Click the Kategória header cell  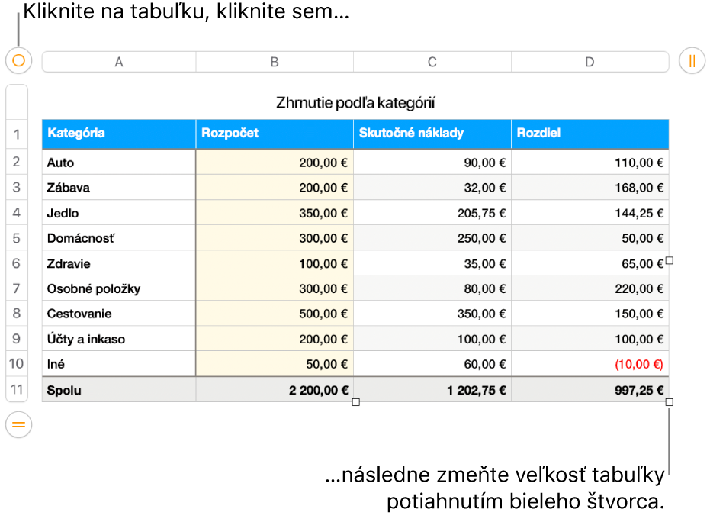click(x=119, y=134)
